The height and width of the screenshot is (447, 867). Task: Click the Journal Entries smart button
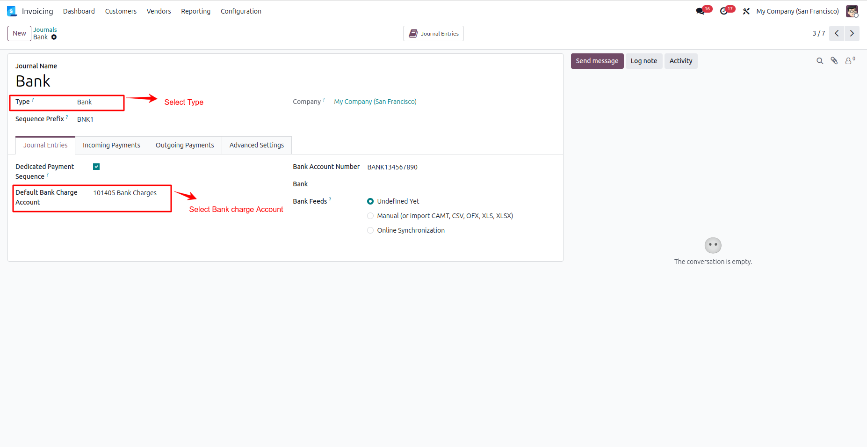point(433,34)
